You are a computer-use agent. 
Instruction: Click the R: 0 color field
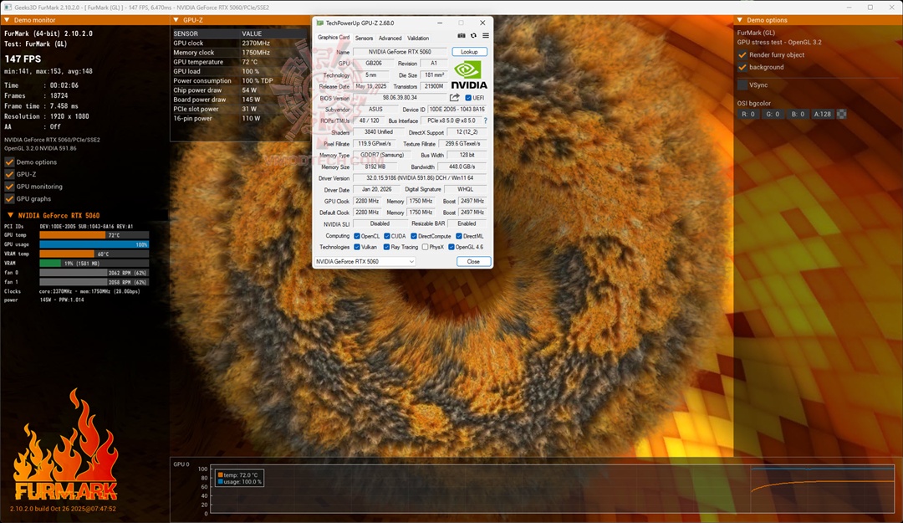(x=747, y=114)
